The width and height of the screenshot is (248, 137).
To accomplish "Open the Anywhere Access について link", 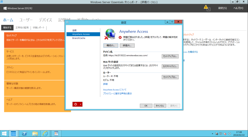I will (115, 90).
